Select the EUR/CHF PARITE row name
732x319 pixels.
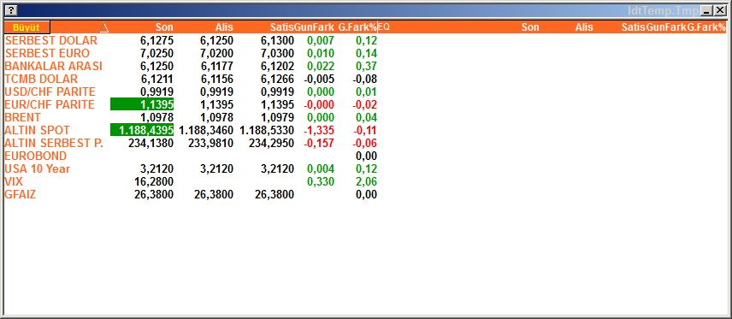coord(50,104)
